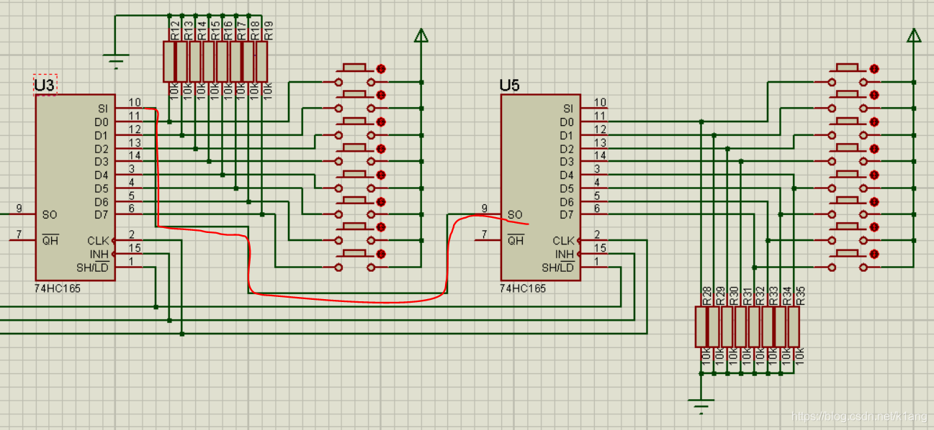Toggle the topmost push button beside U5

(848, 75)
